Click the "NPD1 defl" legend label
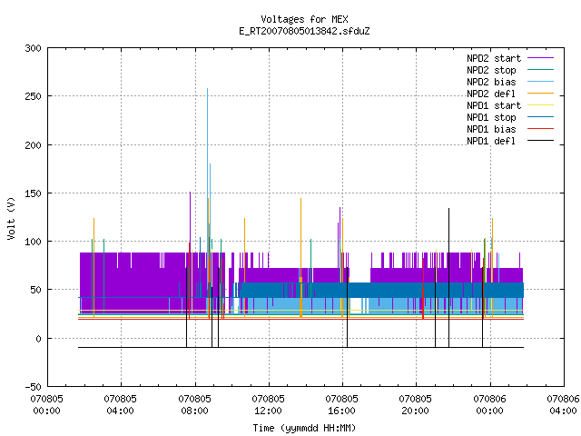This screenshot has width=581, height=436. tap(491, 141)
